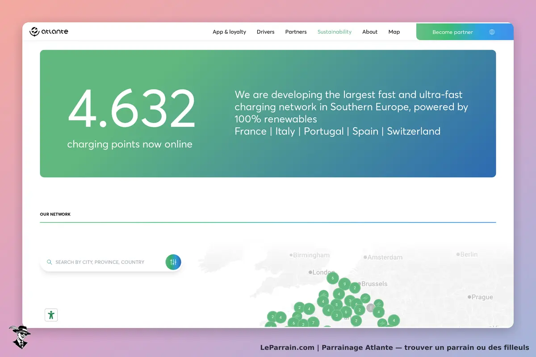Click the 4.632 charging points counter
The height and width of the screenshot is (357, 536).
click(132, 109)
